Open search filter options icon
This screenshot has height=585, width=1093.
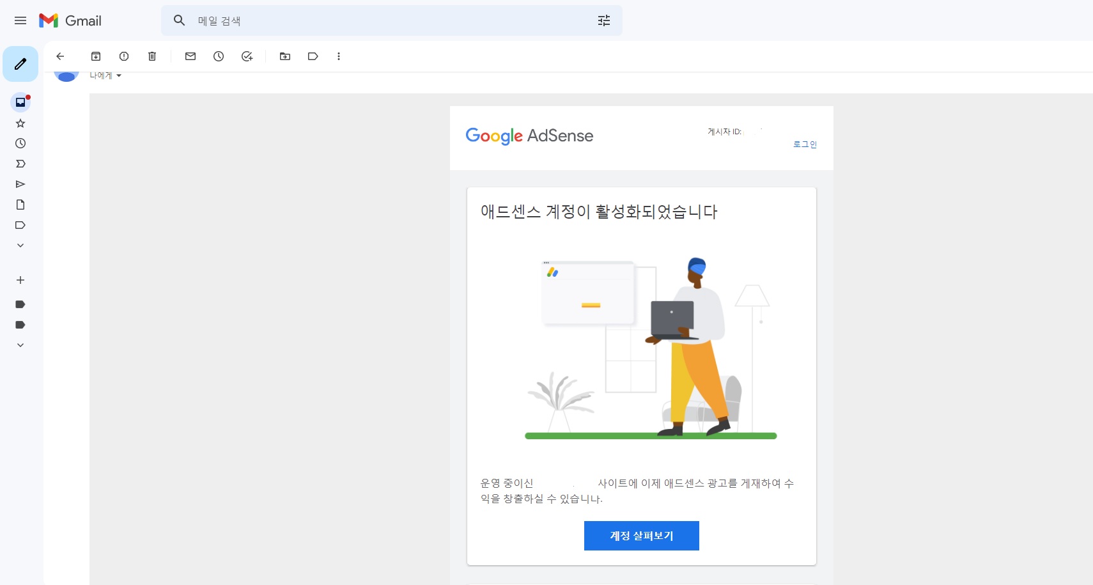pyautogui.click(x=604, y=20)
